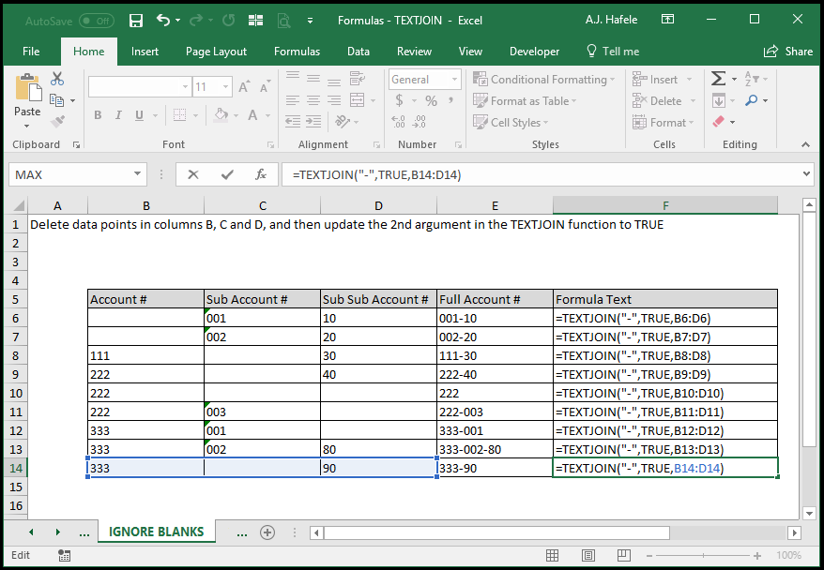The height and width of the screenshot is (570, 824).
Task: Open the File menu
Action: pyautogui.click(x=31, y=52)
